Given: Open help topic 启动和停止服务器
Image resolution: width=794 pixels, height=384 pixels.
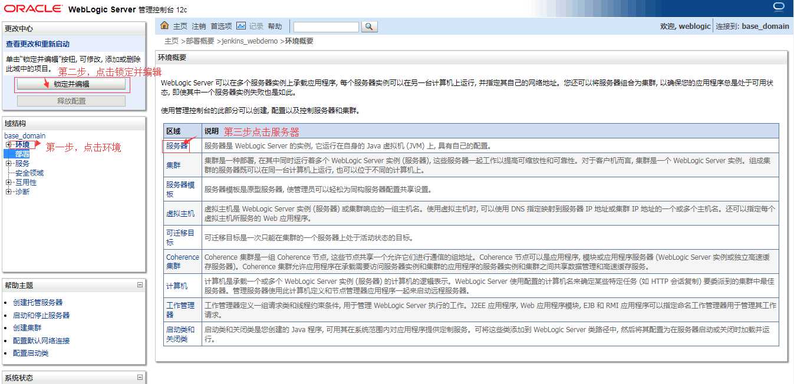Looking at the screenshot, I should [41, 315].
